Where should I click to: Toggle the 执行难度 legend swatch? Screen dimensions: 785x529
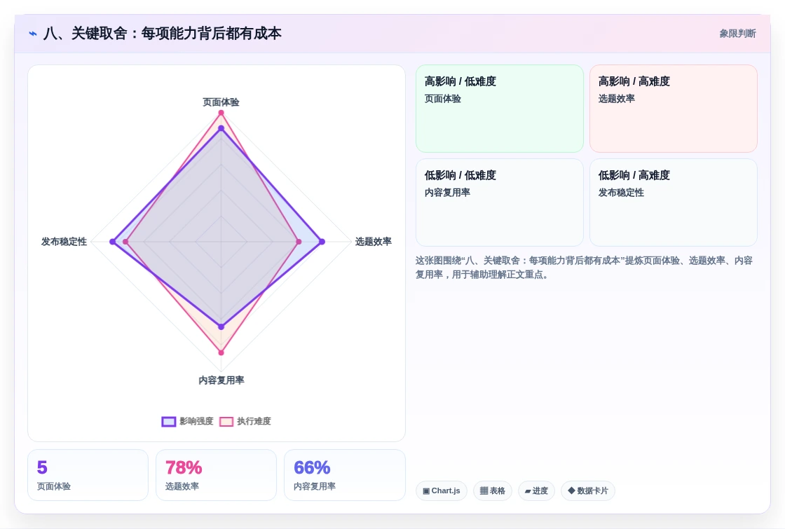point(226,421)
